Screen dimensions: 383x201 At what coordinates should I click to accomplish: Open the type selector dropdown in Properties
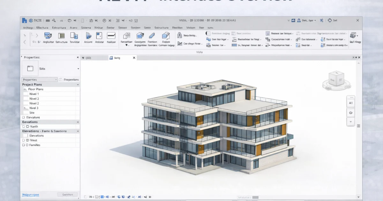click(x=78, y=68)
